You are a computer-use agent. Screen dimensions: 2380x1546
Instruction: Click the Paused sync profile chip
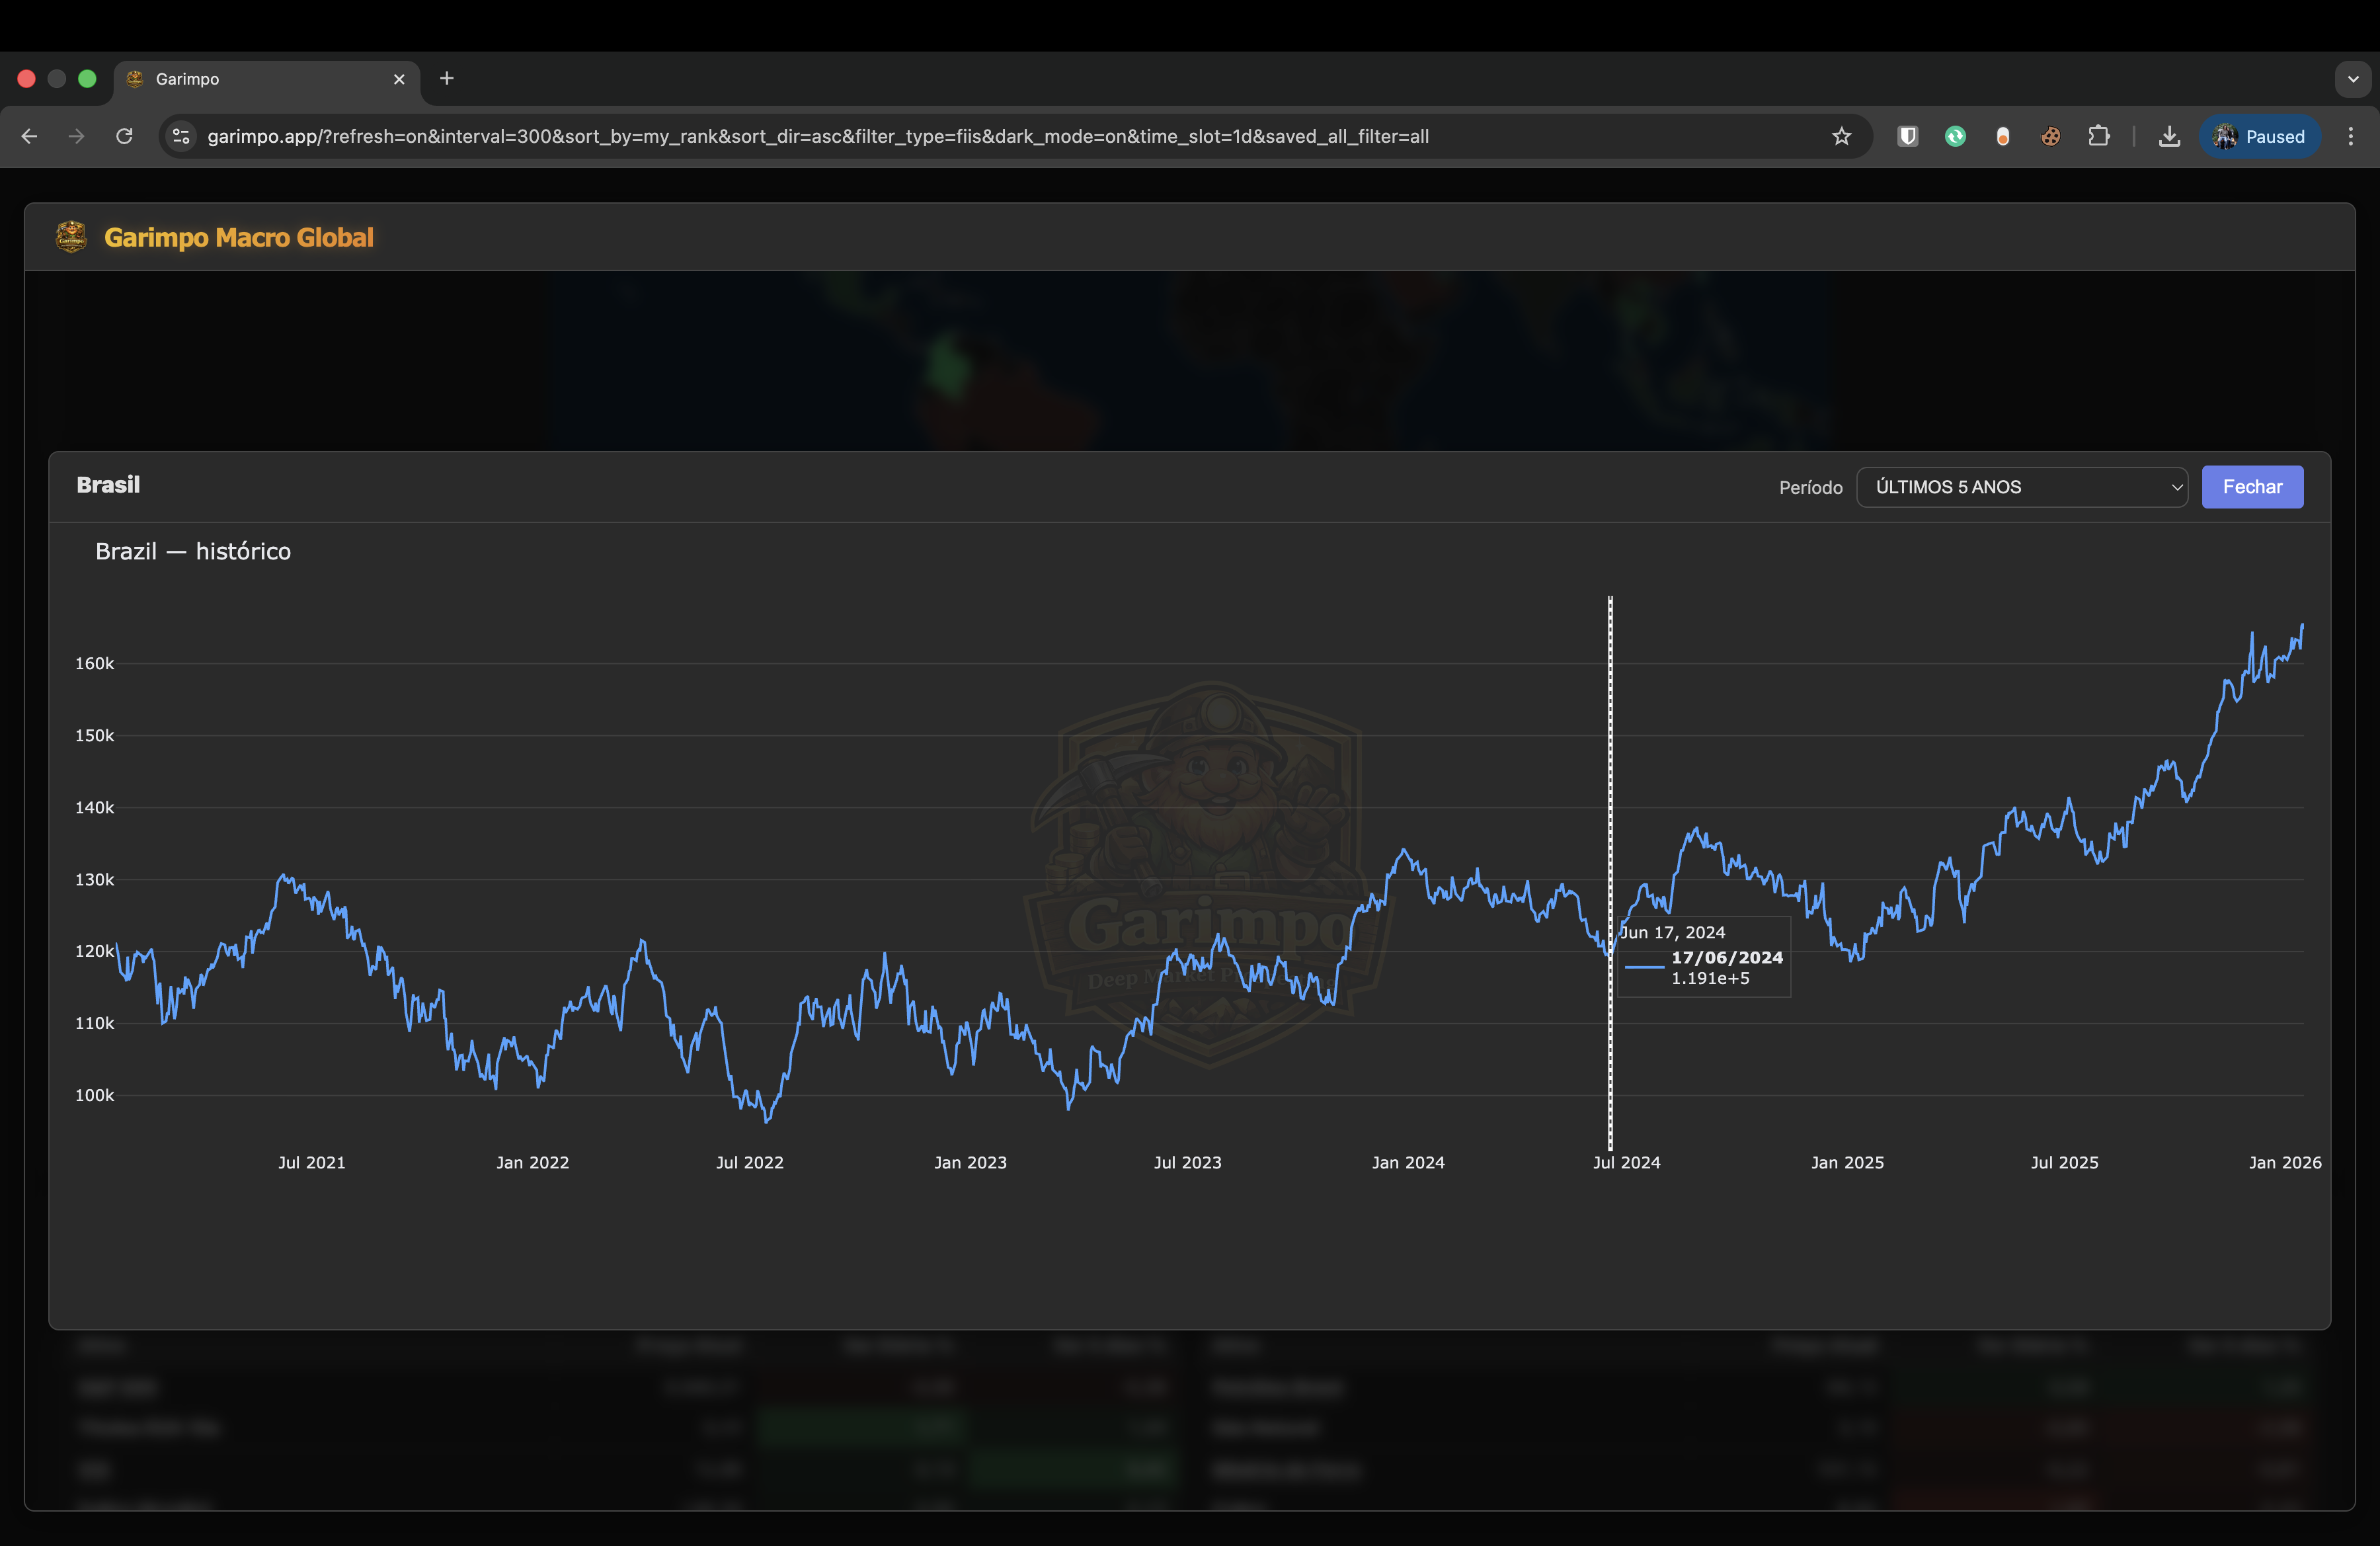pyautogui.click(x=2260, y=137)
